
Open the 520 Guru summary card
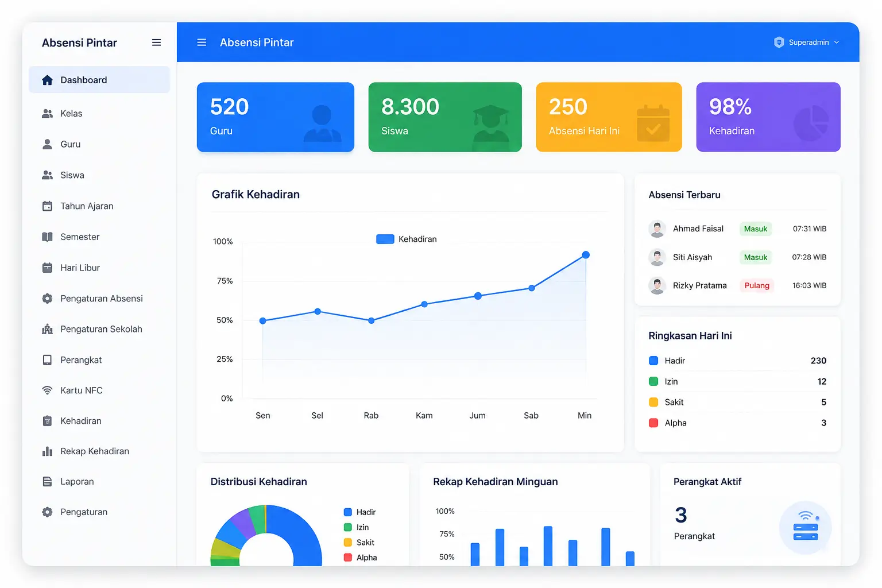coord(276,117)
